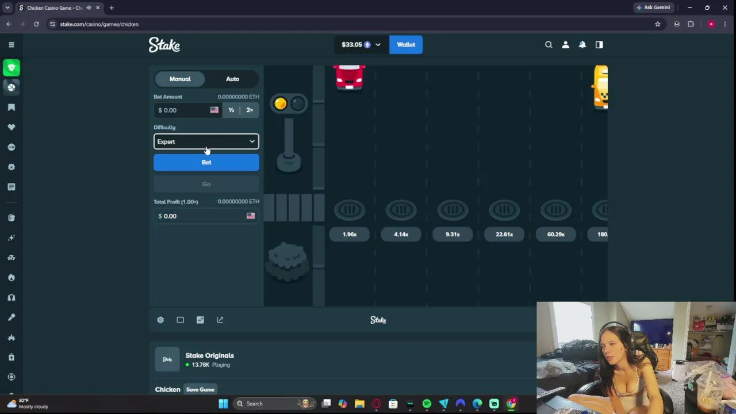
Task: Expand the $33.05 balance currency dropdown
Action: click(x=361, y=44)
